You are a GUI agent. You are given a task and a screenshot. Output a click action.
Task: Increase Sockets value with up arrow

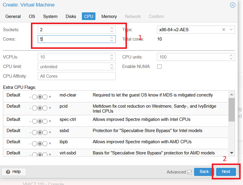coord(112,28)
